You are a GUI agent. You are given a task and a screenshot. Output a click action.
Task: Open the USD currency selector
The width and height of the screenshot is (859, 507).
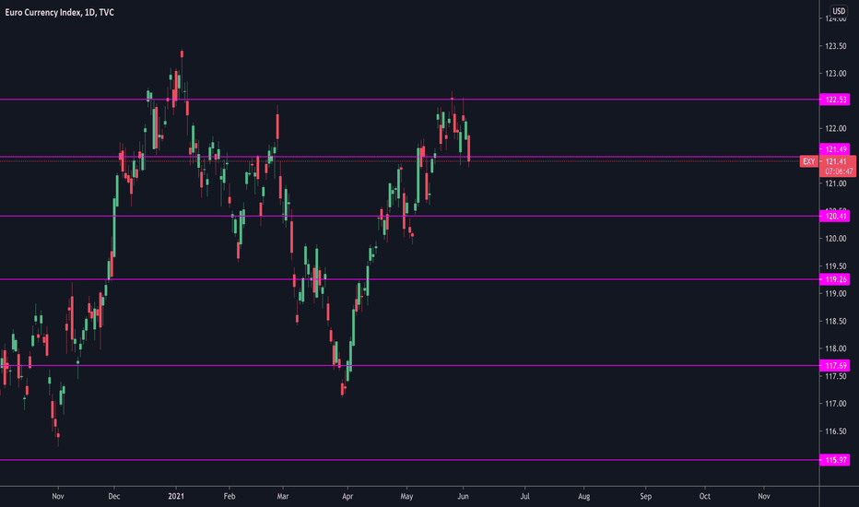(839, 11)
